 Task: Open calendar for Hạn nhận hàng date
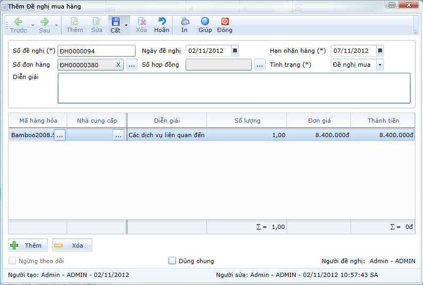(x=380, y=51)
